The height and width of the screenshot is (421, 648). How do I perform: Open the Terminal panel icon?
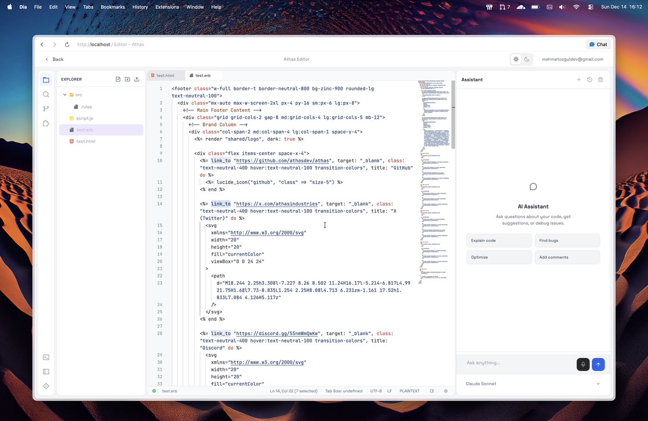[46, 357]
